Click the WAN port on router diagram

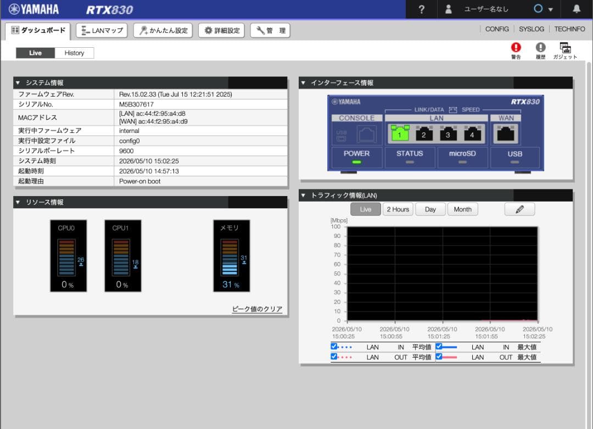pos(506,133)
